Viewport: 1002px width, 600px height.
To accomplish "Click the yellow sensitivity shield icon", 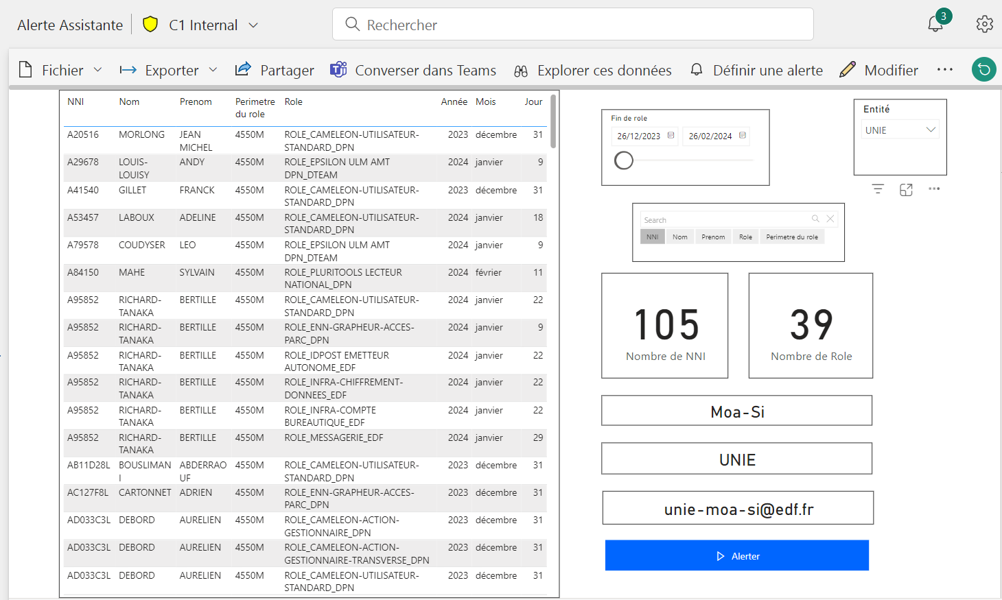I will click(150, 25).
